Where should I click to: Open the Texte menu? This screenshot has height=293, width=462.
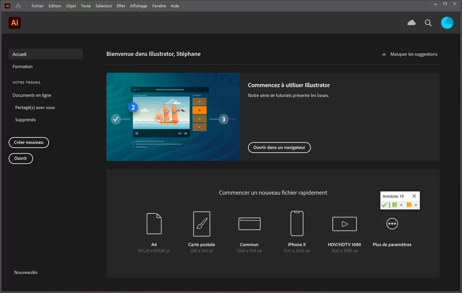coord(86,6)
